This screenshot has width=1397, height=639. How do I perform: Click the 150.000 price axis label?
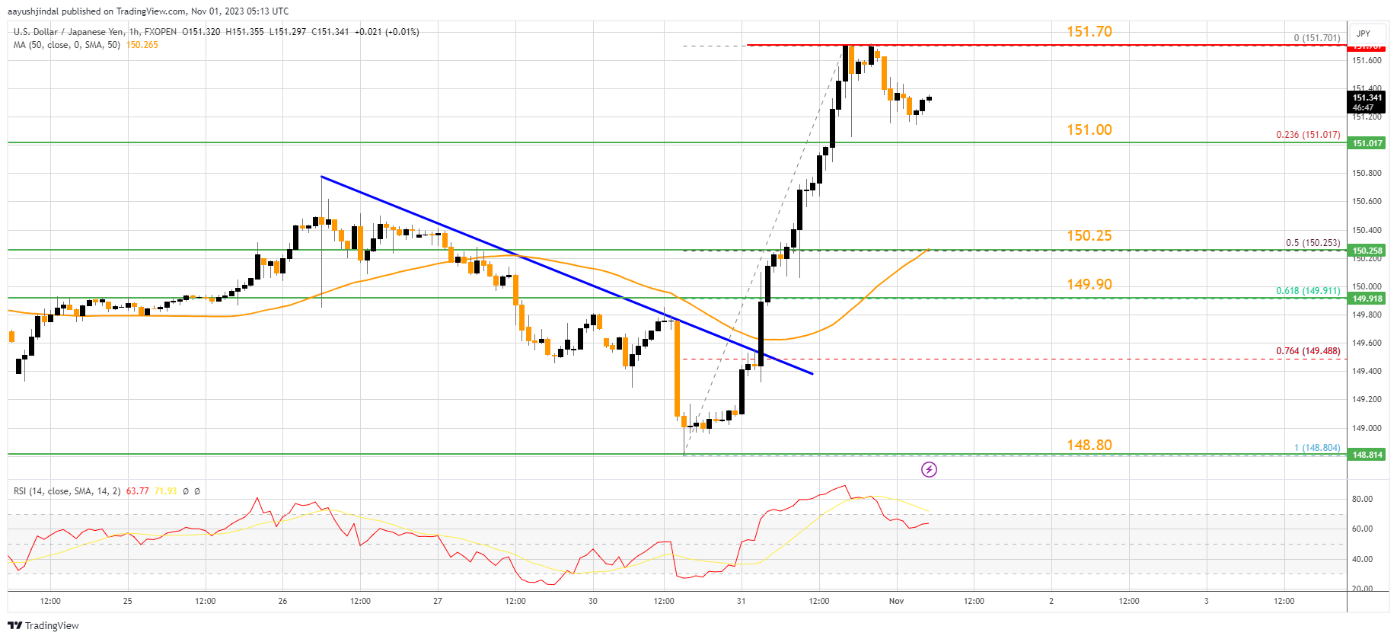point(1367,286)
